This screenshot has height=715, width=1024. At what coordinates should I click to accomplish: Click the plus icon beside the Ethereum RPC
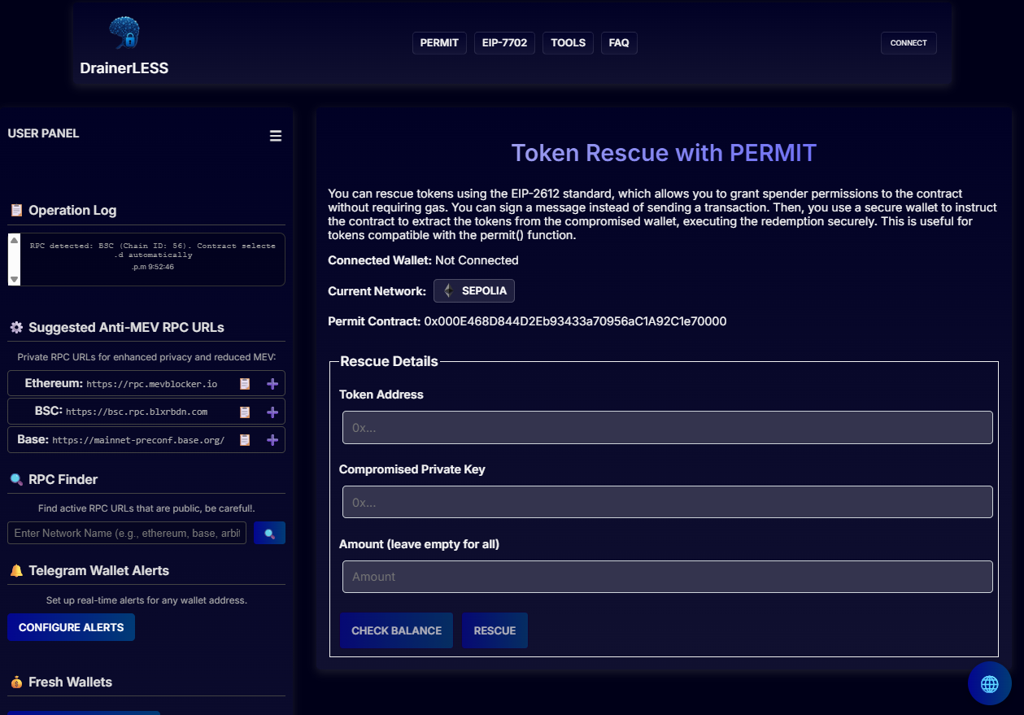(272, 382)
